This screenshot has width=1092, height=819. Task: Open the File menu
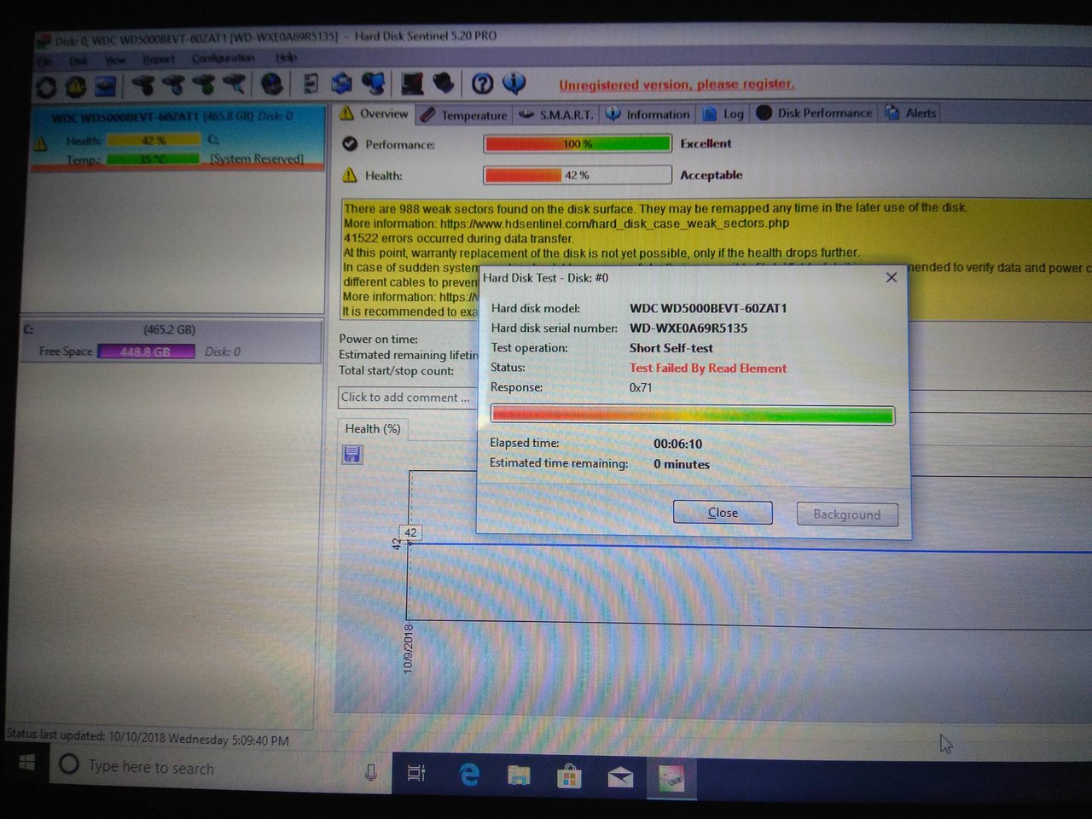point(46,61)
